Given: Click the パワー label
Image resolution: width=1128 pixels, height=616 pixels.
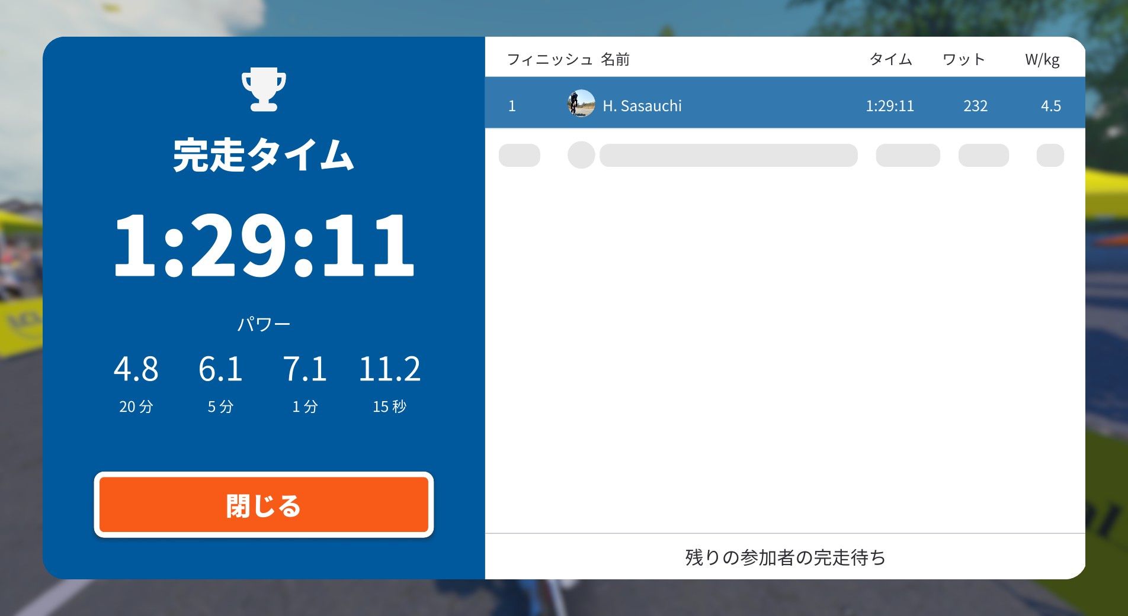Looking at the screenshot, I should click(x=264, y=324).
